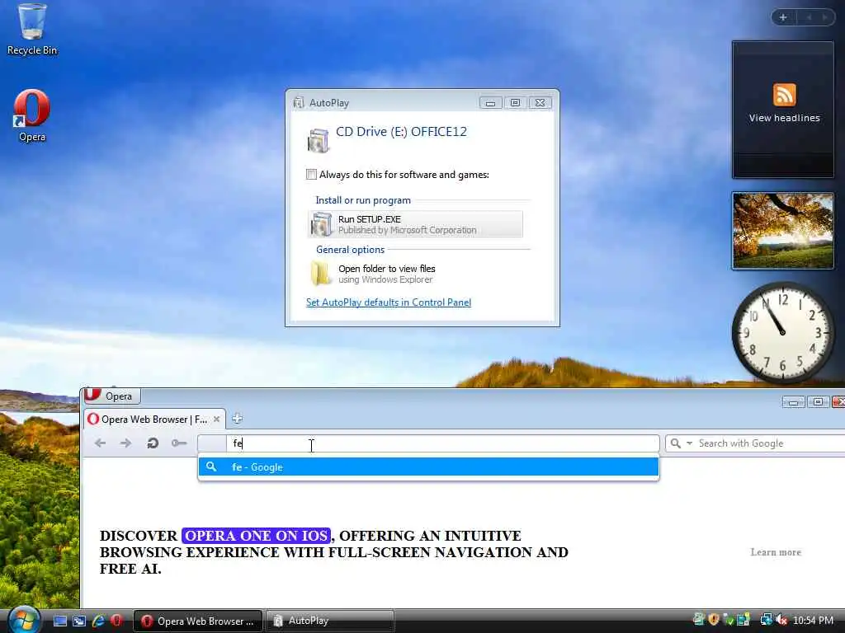The height and width of the screenshot is (633, 845).
Task: Click the muted volume speaker icon
Action: tap(781, 620)
